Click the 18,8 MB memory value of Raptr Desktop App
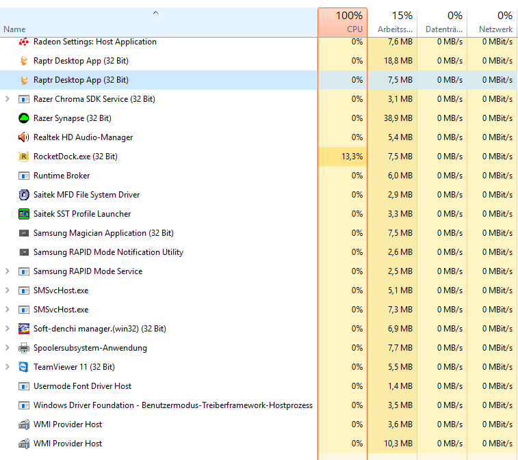The width and height of the screenshot is (518, 460). pyautogui.click(x=398, y=61)
